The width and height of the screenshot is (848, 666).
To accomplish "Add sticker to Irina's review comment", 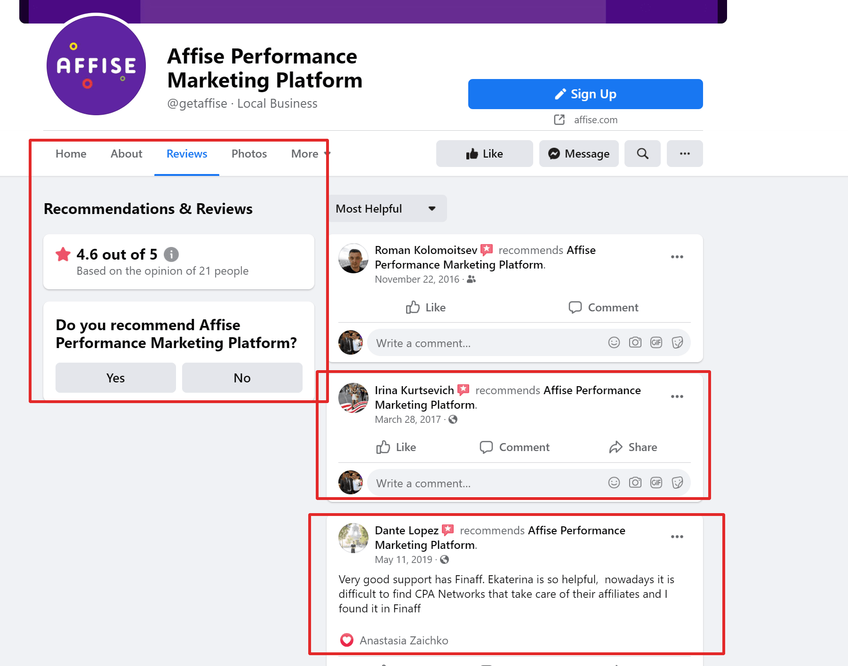I will 677,483.
